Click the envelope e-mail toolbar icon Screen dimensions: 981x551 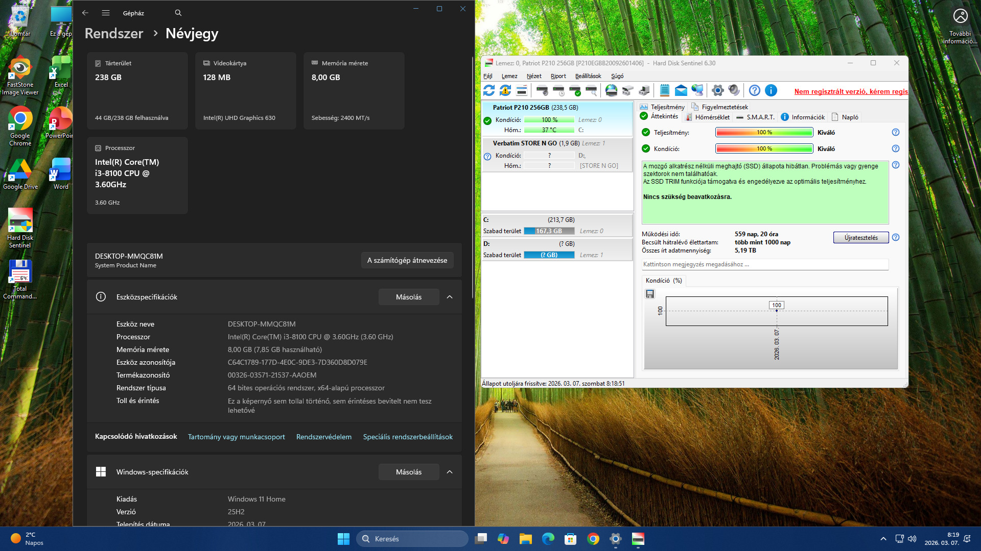tap(681, 91)
